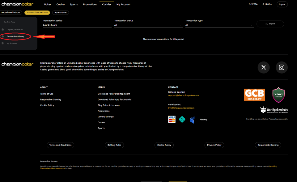The width and height of the screenshot is (297, 182).
Task: Open the Casino menu item
Action: [61, 5]
